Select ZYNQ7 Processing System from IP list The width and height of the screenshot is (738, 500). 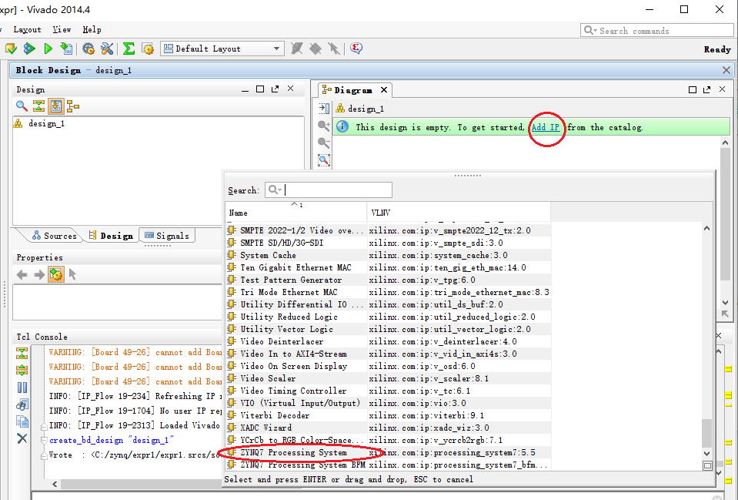point(292,452)
